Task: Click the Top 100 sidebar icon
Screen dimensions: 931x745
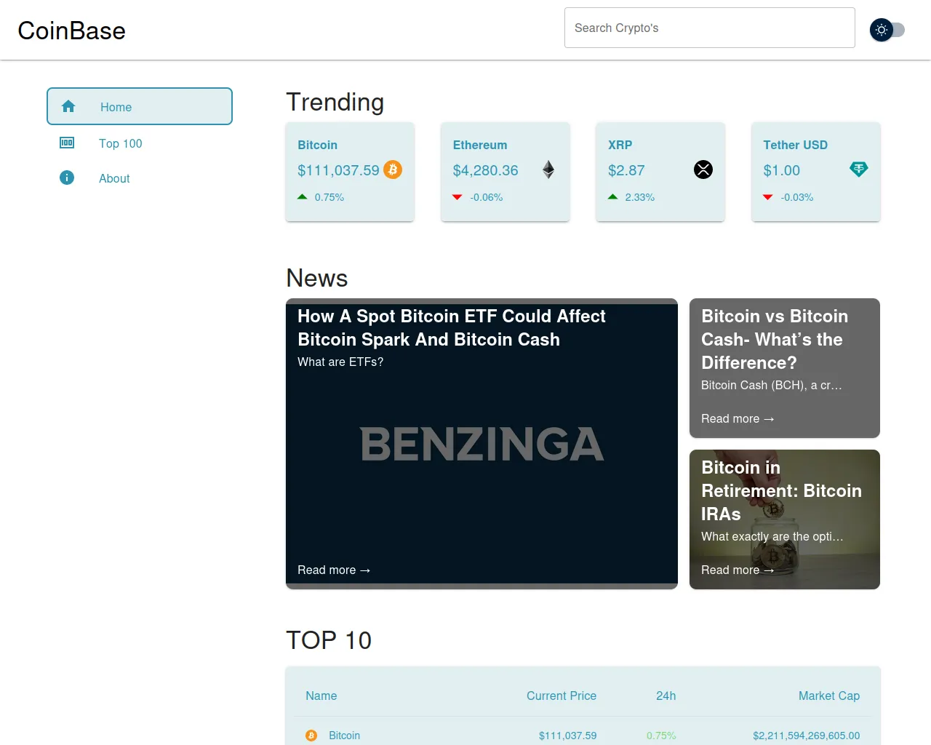Action: coord(67,143)
